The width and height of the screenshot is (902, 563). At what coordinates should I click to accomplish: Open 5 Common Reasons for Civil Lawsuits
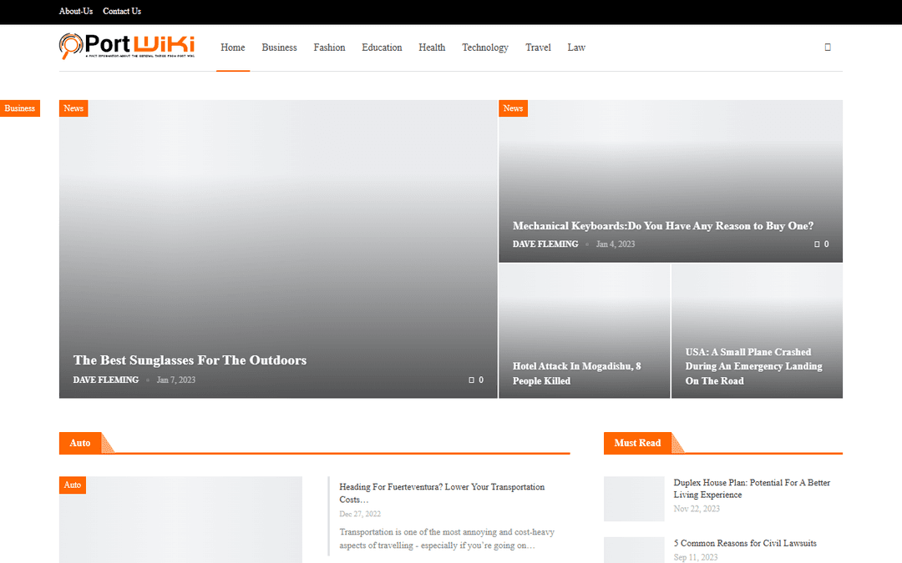tap(745, 543)
